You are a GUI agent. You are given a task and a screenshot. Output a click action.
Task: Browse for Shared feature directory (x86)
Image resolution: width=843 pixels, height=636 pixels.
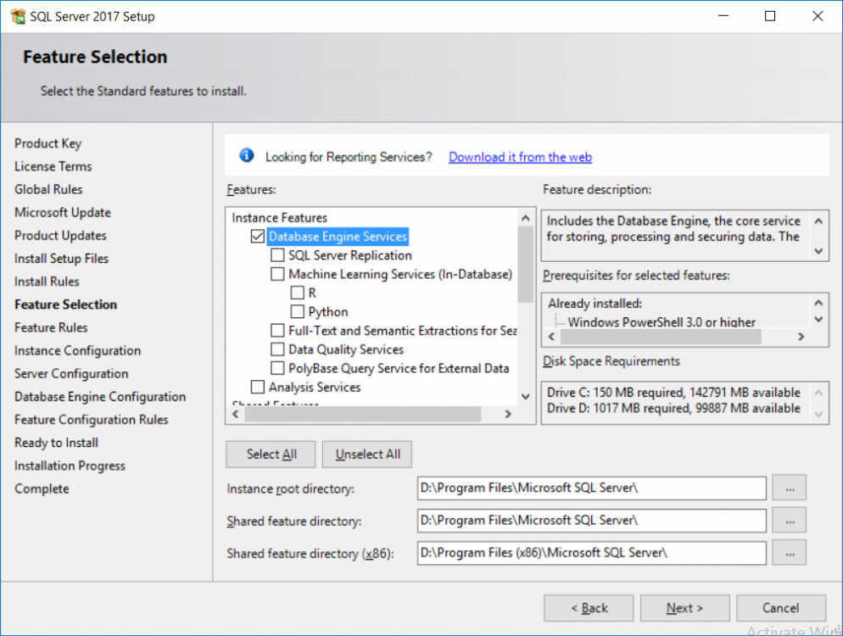pyautogui.click(x=790, y=553)
